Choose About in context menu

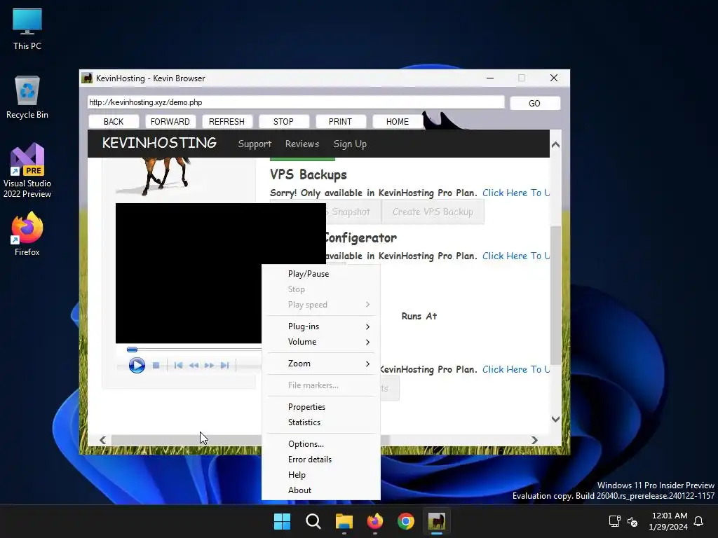(321, 490)
